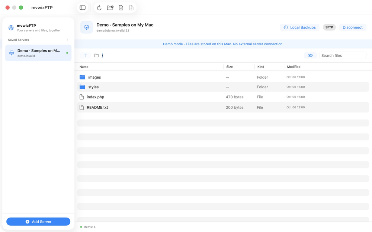Go up one directory with arrow icon
The height and width of the screenshot is (232, 372).
pyautogui.click(x=86, y=55)
